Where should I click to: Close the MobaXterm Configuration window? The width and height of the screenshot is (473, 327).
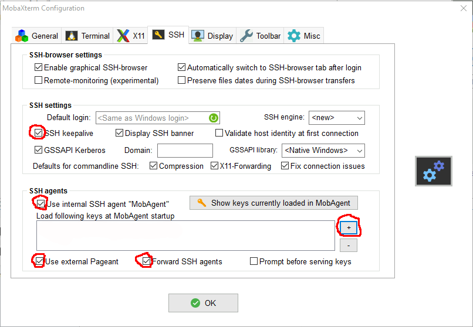(464, 8)
